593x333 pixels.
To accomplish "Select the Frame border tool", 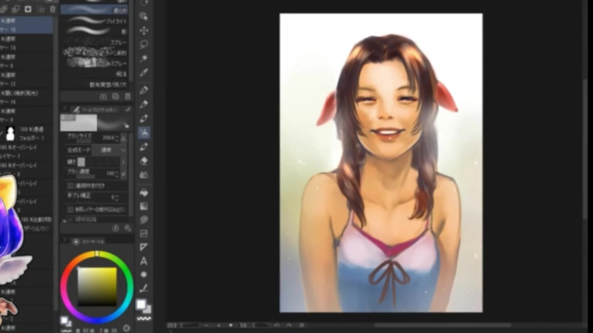I will coord(144,233).
